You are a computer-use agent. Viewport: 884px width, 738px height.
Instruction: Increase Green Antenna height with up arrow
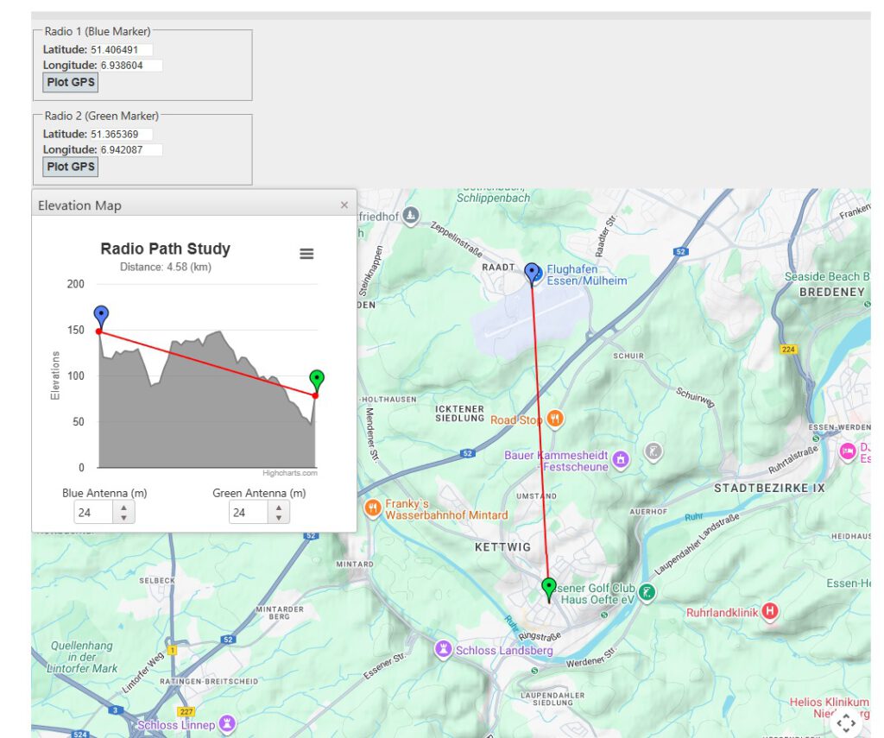(279, 508)
